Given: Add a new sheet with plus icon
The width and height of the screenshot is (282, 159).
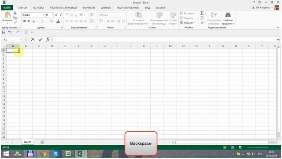Looking at the screenshot, I should tap(42, 142).
